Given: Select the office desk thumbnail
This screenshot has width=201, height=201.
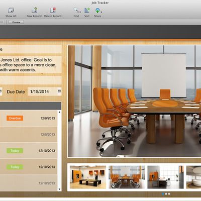Looking at the screenshot, I should [x=165, y=177].
